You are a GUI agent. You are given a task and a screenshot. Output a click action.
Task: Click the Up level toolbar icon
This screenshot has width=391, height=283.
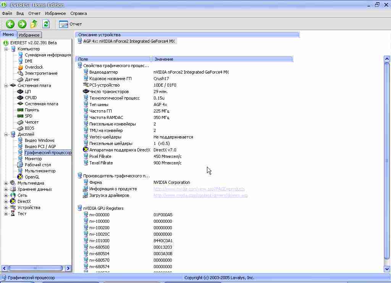pyautogui.click(x=34, y=24)
